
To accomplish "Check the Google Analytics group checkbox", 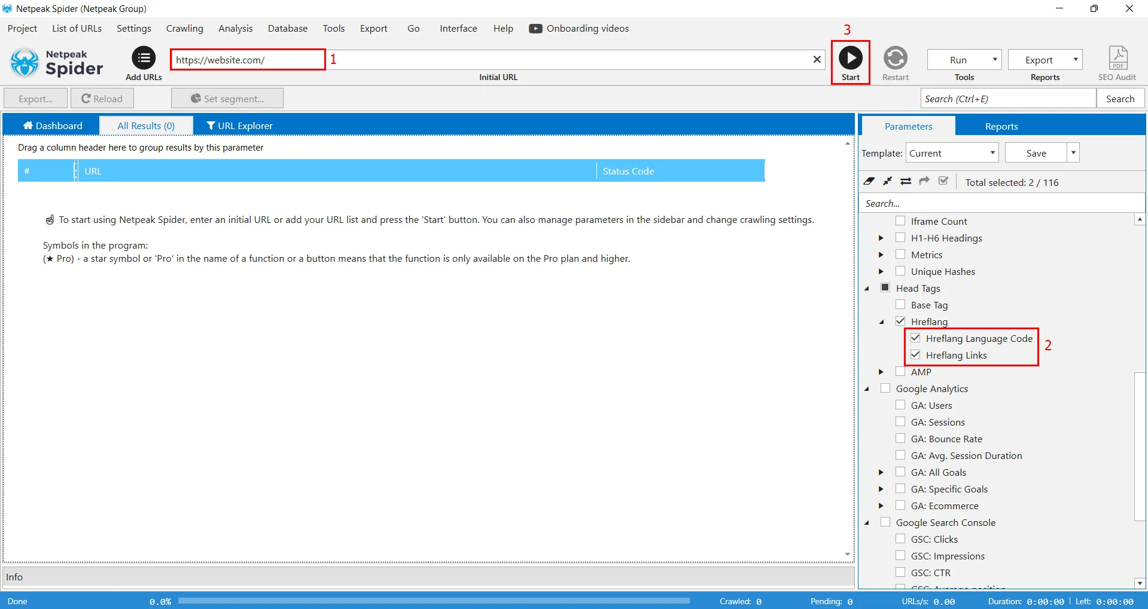I will point(885,388).
